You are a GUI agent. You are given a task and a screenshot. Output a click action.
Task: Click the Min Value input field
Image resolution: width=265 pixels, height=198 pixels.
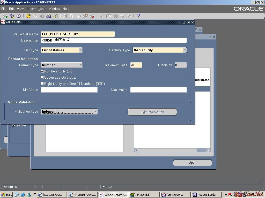click(x=69, y=90)
